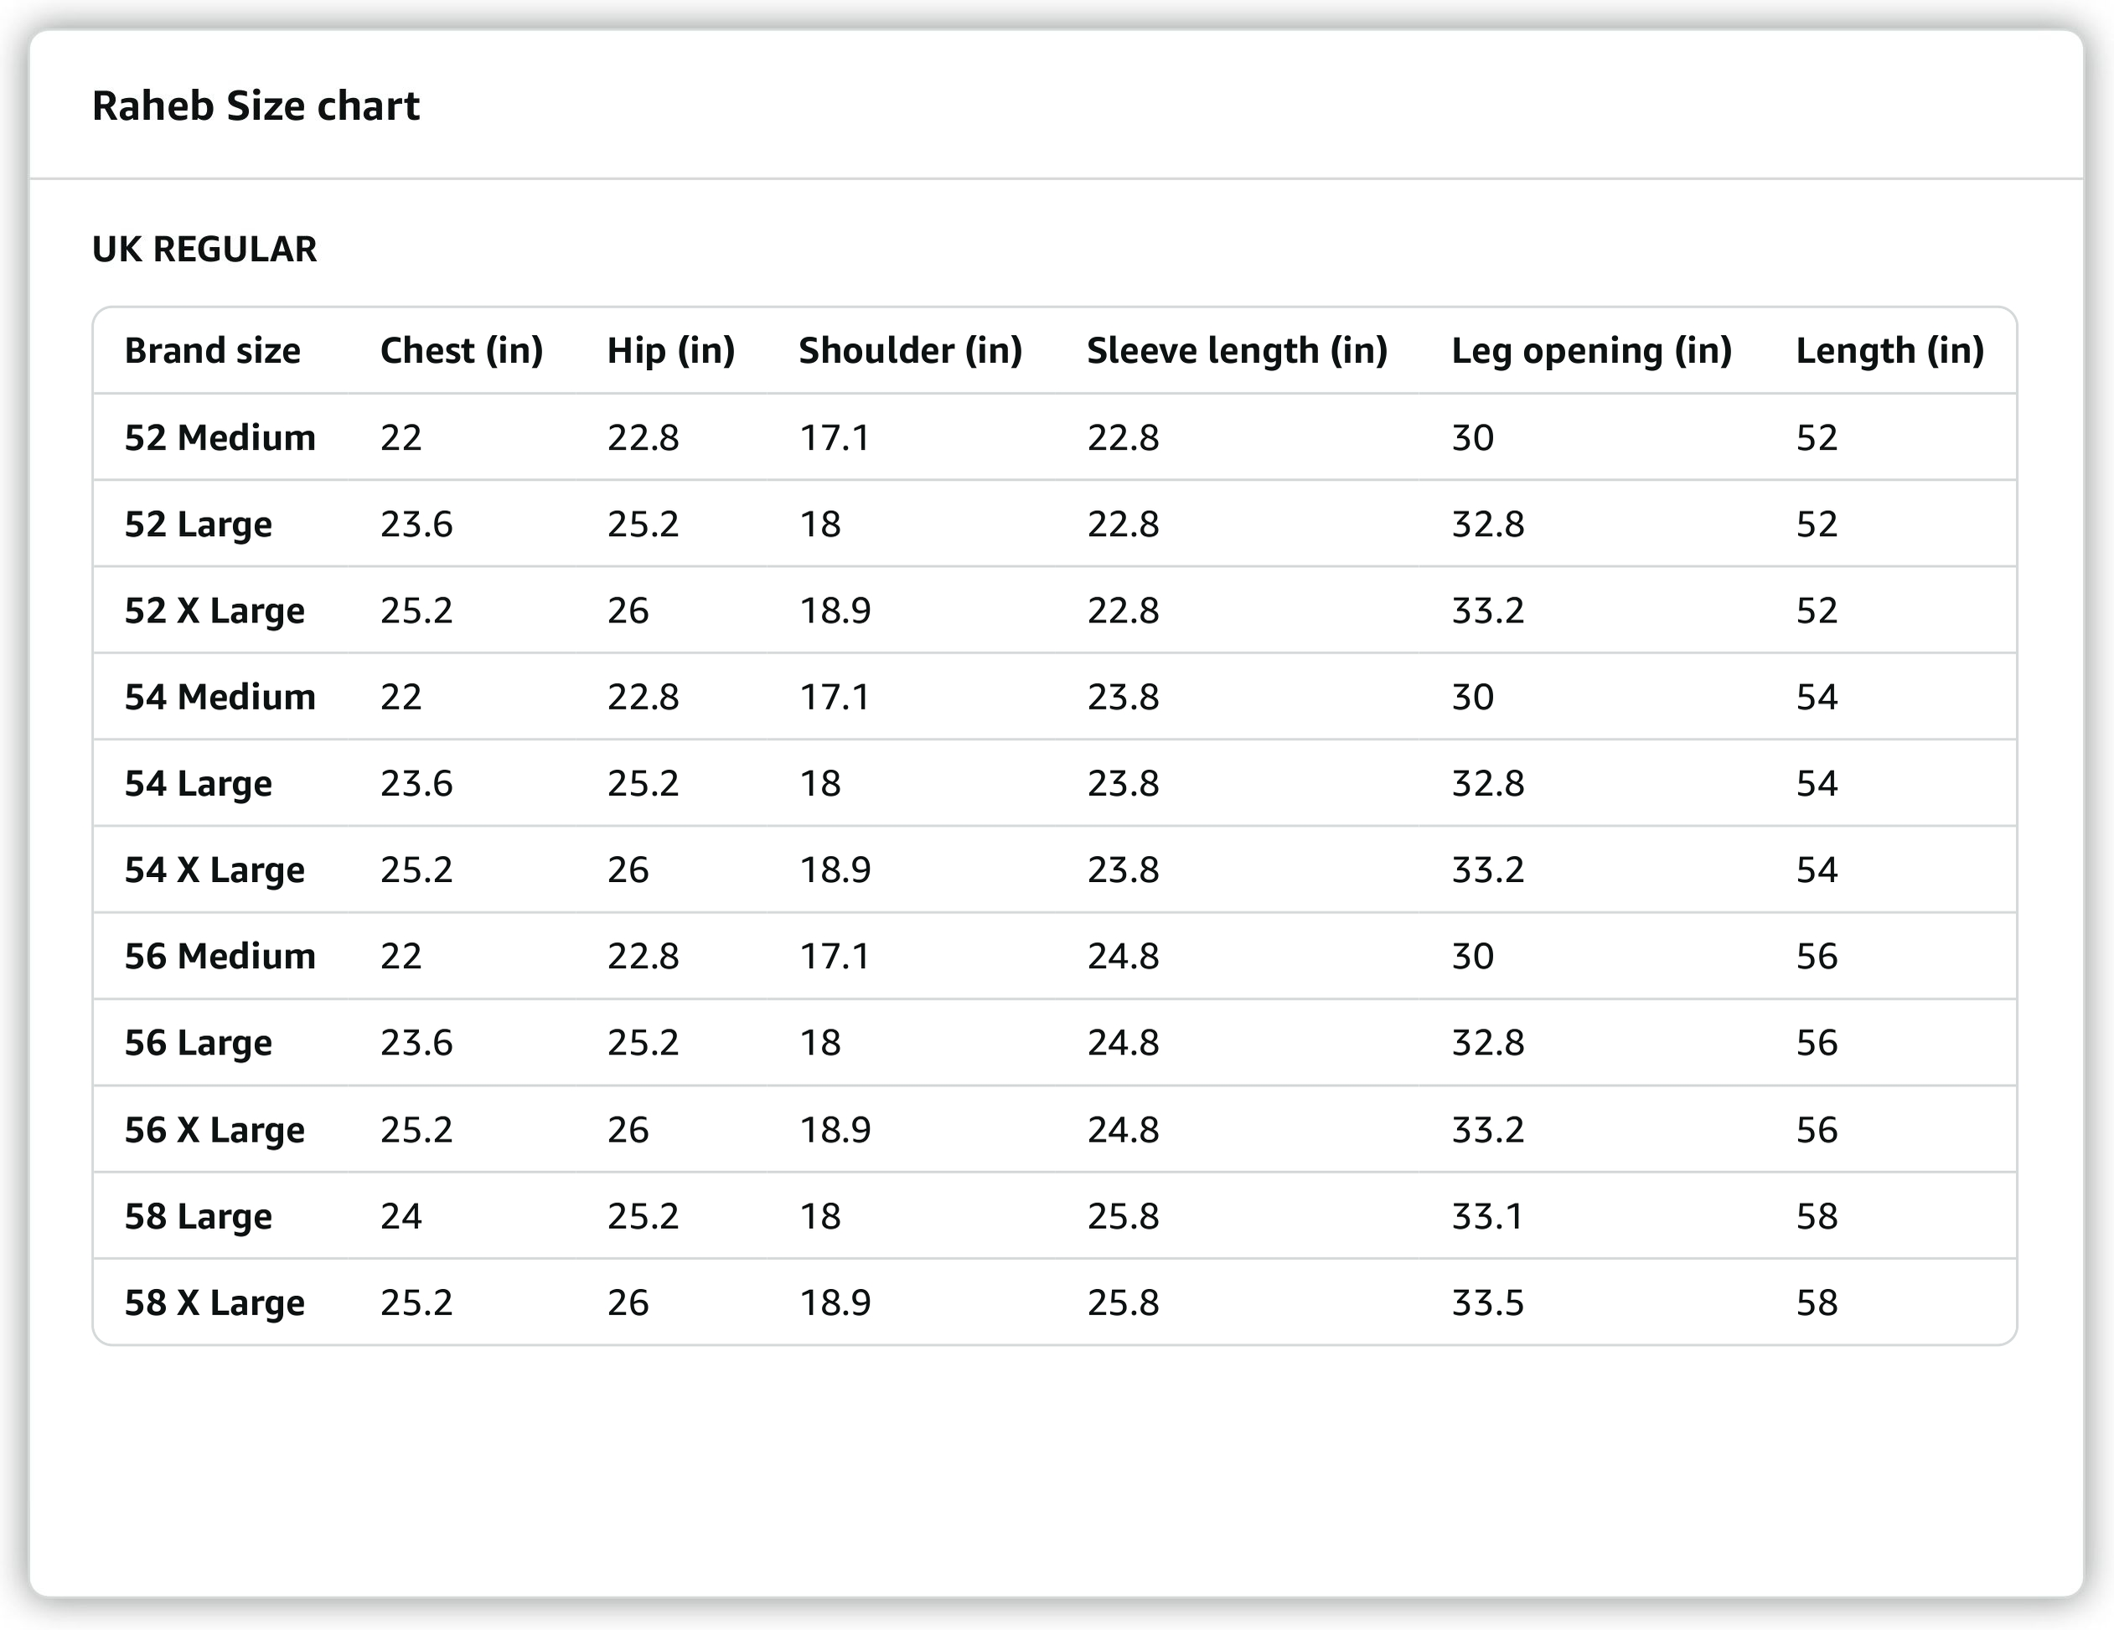Click the '52 Medium' row label
The width and height of the screenshot is (2114, 1630).
pos(220,437)
